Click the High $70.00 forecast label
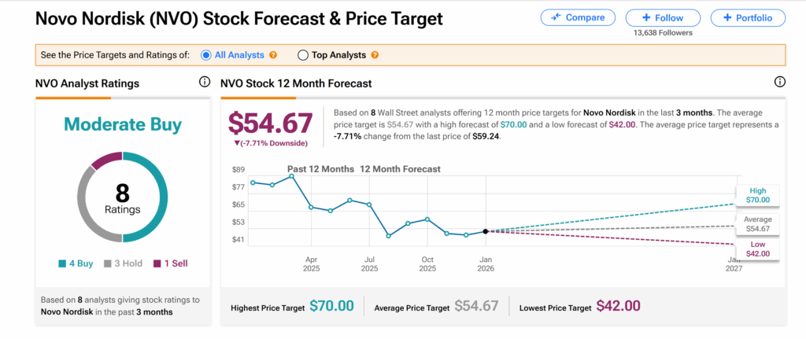806x339 pixels. tap(757, 195)
